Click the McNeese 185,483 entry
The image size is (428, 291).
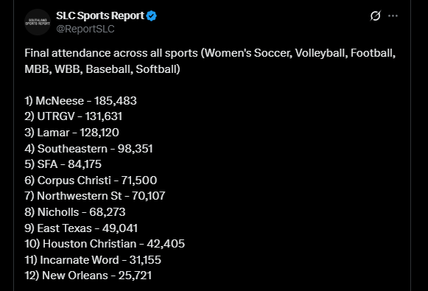[80, 101]
